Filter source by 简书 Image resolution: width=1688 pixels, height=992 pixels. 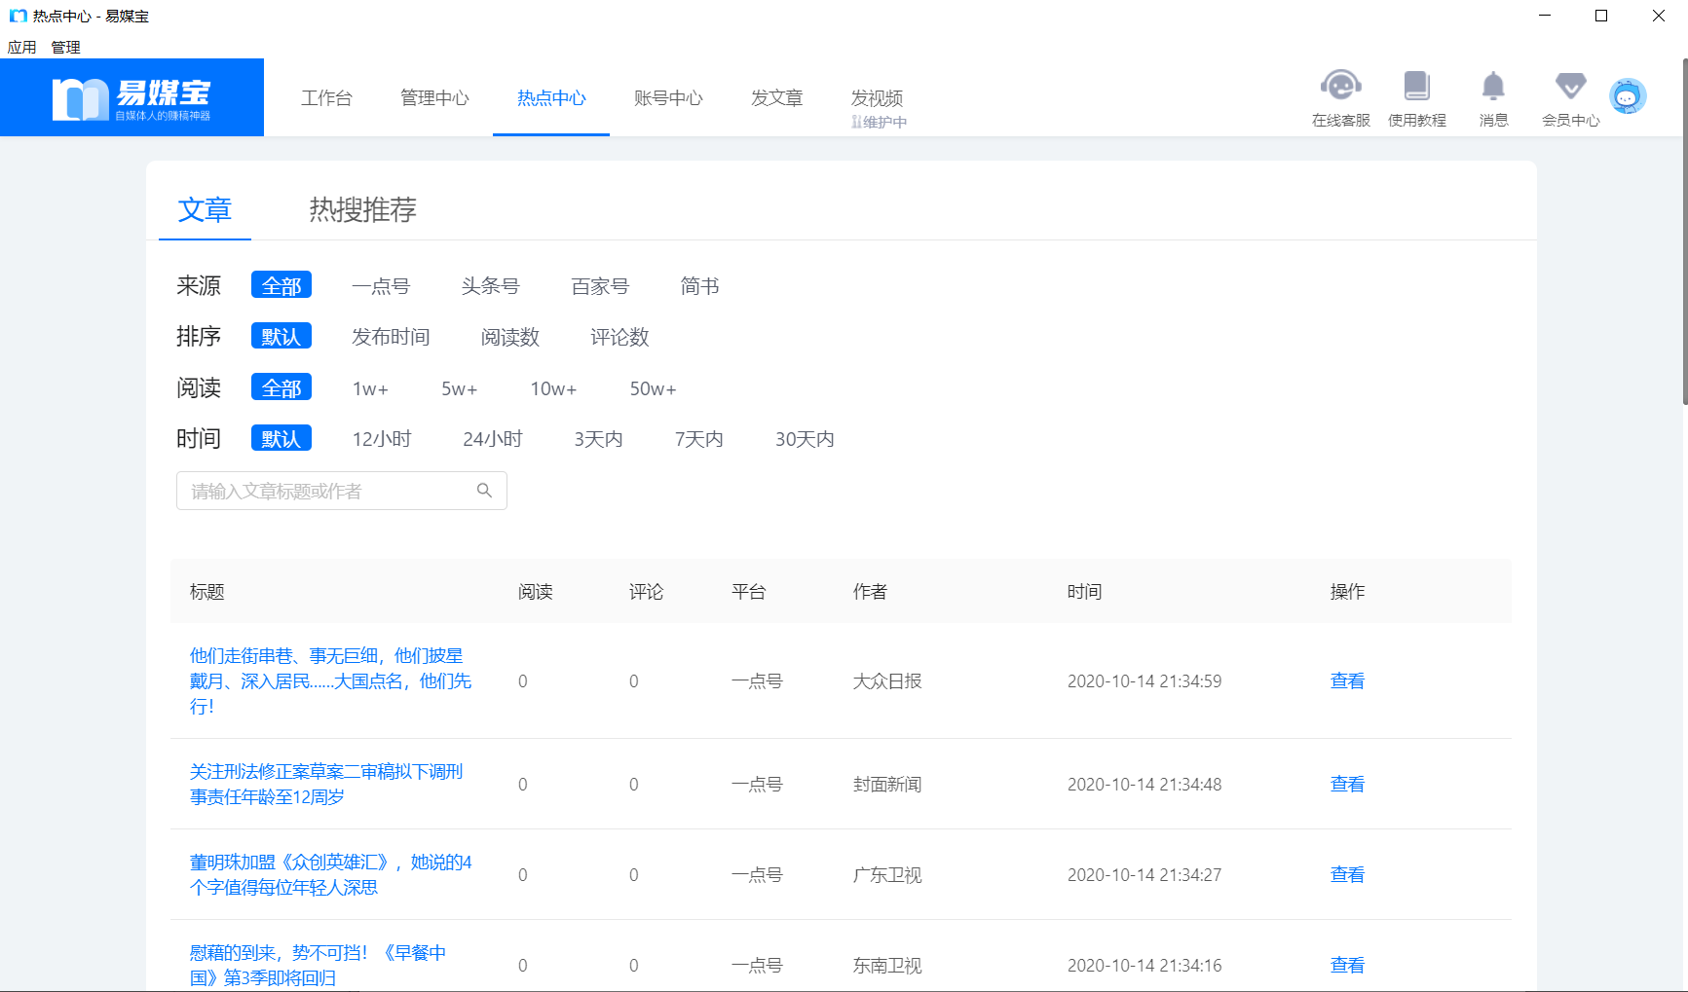(699, 286)
